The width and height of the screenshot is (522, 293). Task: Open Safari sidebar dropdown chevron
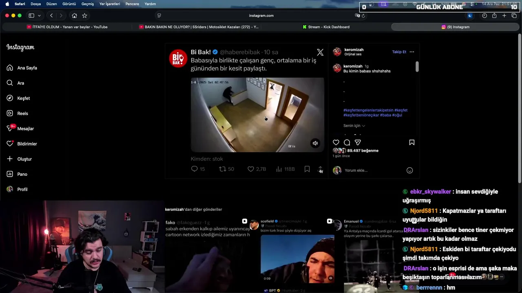click(39, 15)
